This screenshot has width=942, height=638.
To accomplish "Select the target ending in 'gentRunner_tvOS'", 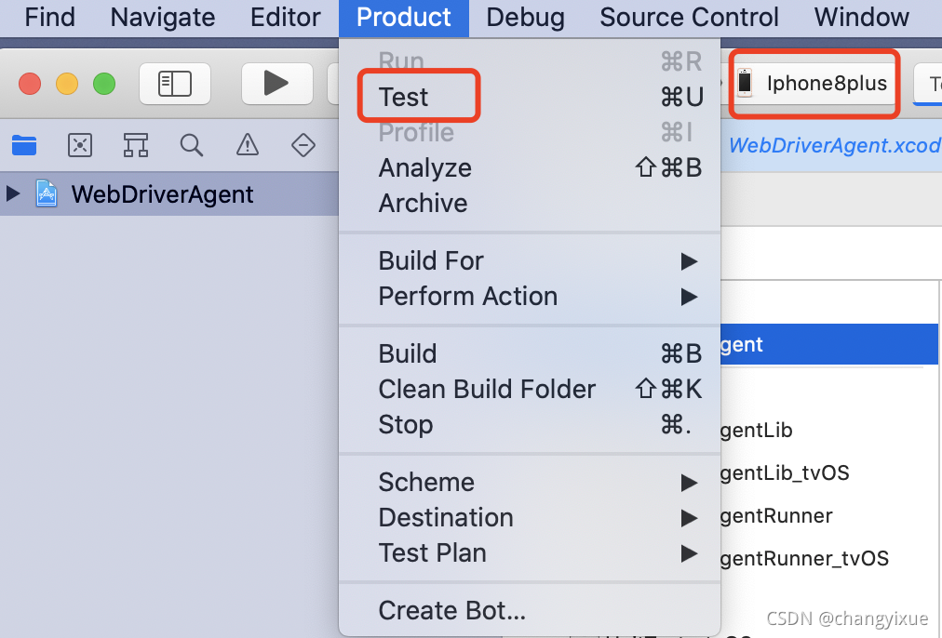I will (x=804, y=558).
